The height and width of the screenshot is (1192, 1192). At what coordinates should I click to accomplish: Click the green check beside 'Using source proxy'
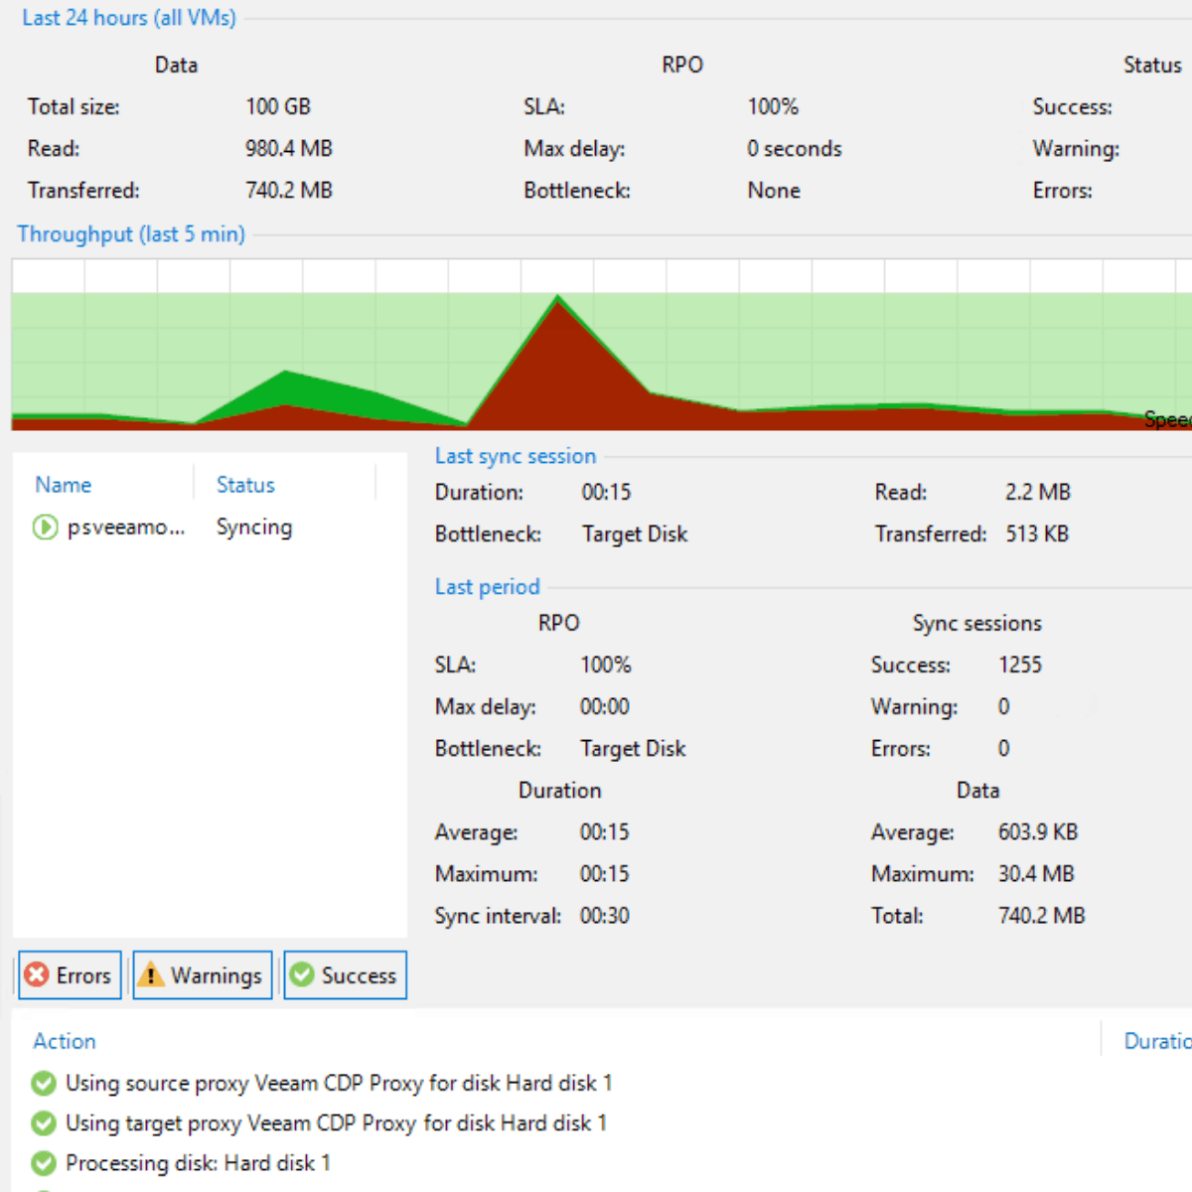coord(44,1083)
